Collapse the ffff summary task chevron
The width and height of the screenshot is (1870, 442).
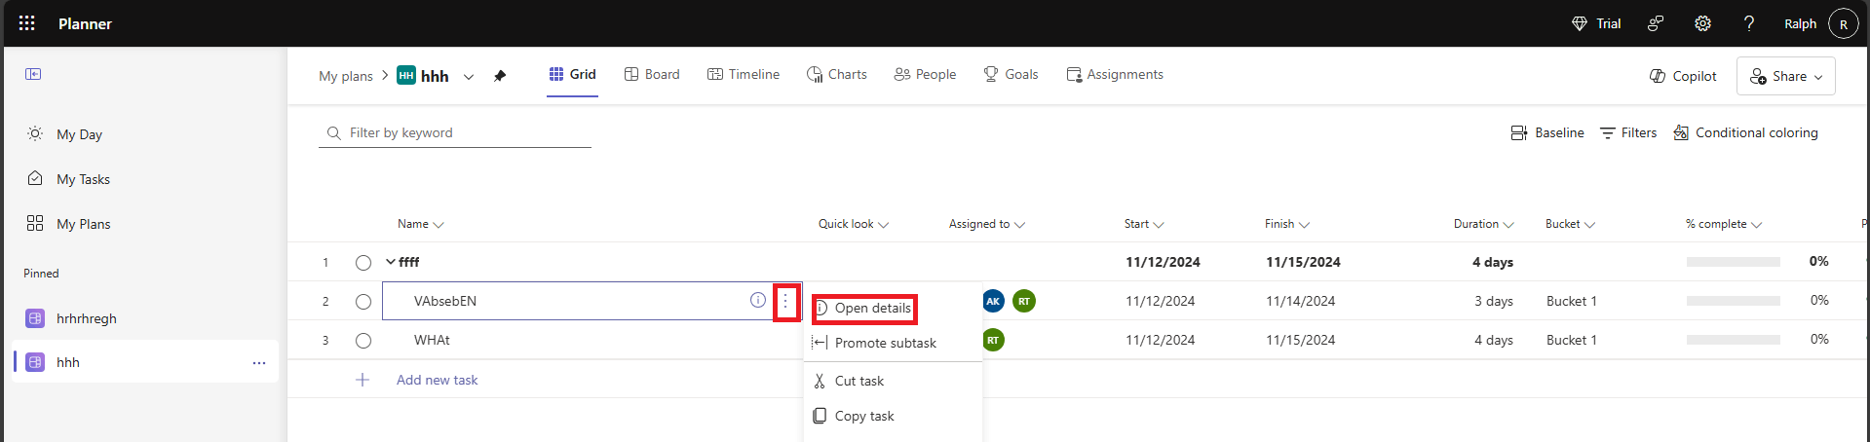coord(391,262)
